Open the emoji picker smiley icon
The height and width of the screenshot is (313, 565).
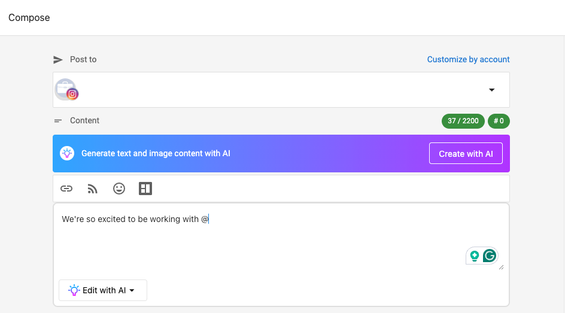(119, 189)
